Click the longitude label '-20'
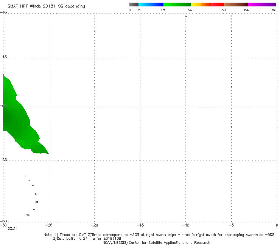280x245 pixels. (x=94, y=225)
